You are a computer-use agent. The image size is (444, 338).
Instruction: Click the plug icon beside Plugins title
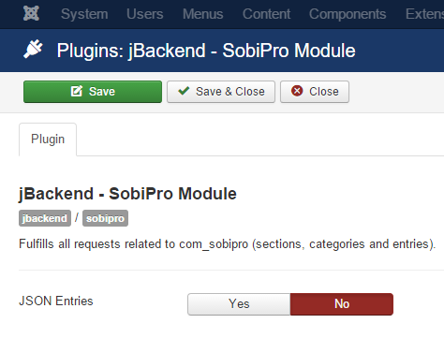pos(33,49)
